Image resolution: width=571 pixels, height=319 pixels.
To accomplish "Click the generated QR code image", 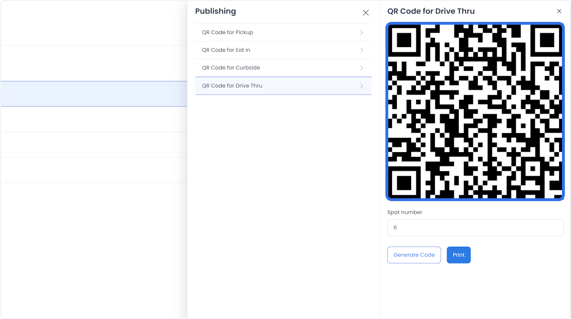I will coord(475,111).
